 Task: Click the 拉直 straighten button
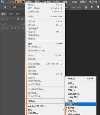(79, 8)
